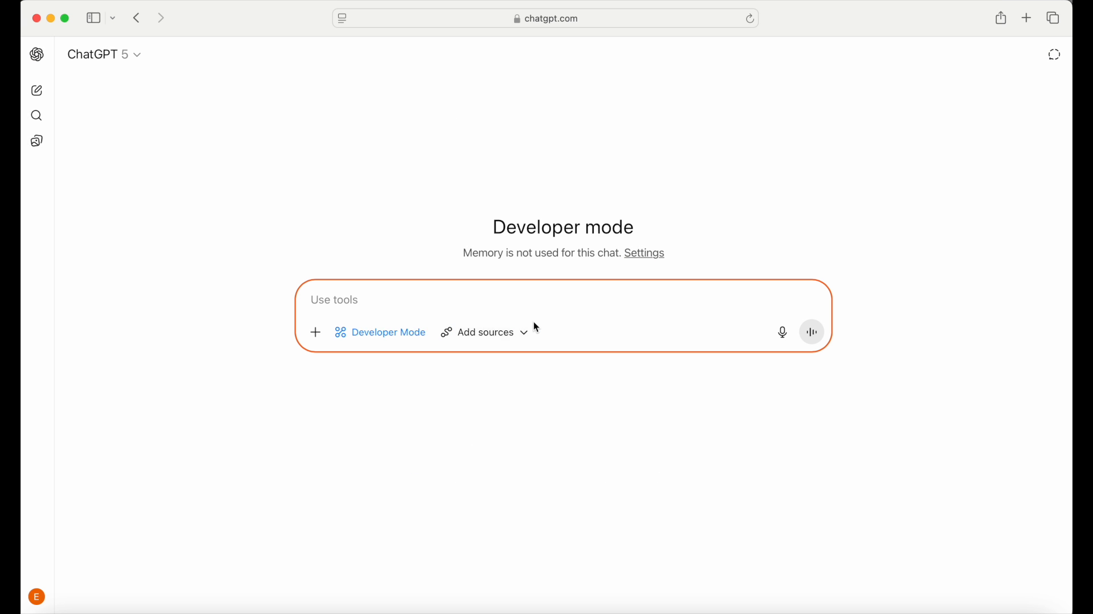The height and width of the screenshot is (614, 1093).
Task: Open the library icon in the sidebar
Action: click(36, 140)
